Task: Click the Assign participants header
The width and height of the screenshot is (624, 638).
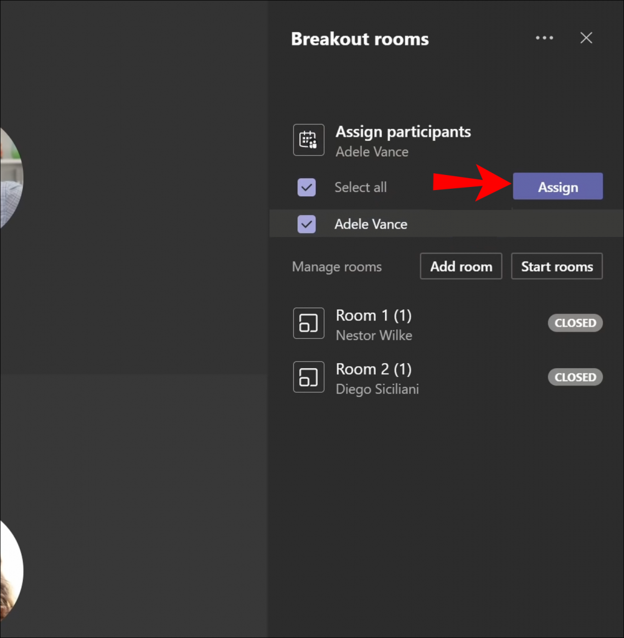Action: 403,131
